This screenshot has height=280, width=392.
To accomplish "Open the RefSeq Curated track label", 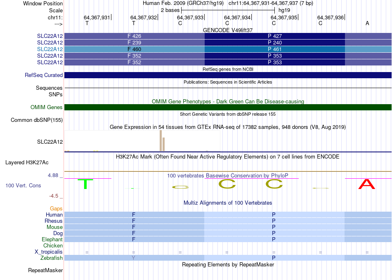I will (x=44, y=75).
